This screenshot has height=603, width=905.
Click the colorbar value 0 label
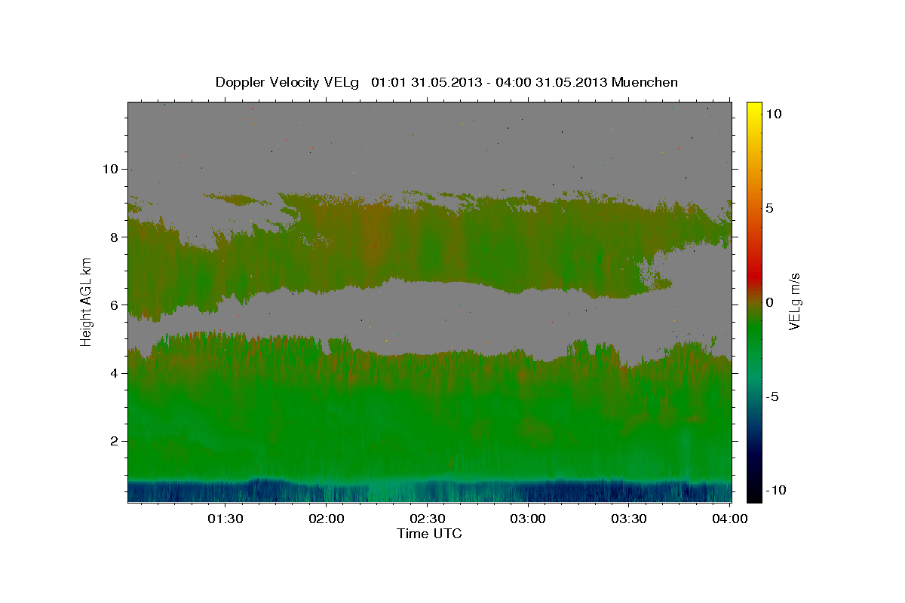click(769, 302)
